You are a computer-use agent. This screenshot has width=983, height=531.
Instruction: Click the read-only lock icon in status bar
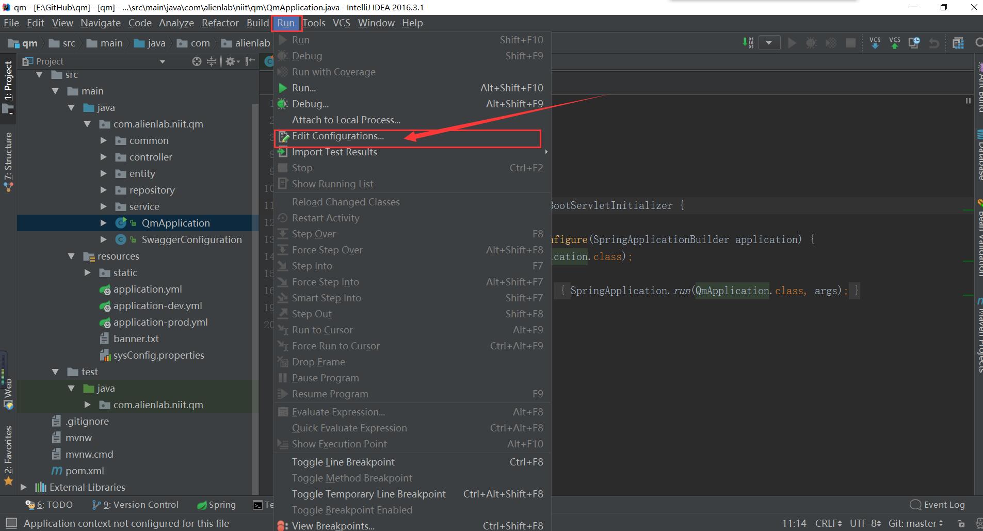tap(961, 524)
